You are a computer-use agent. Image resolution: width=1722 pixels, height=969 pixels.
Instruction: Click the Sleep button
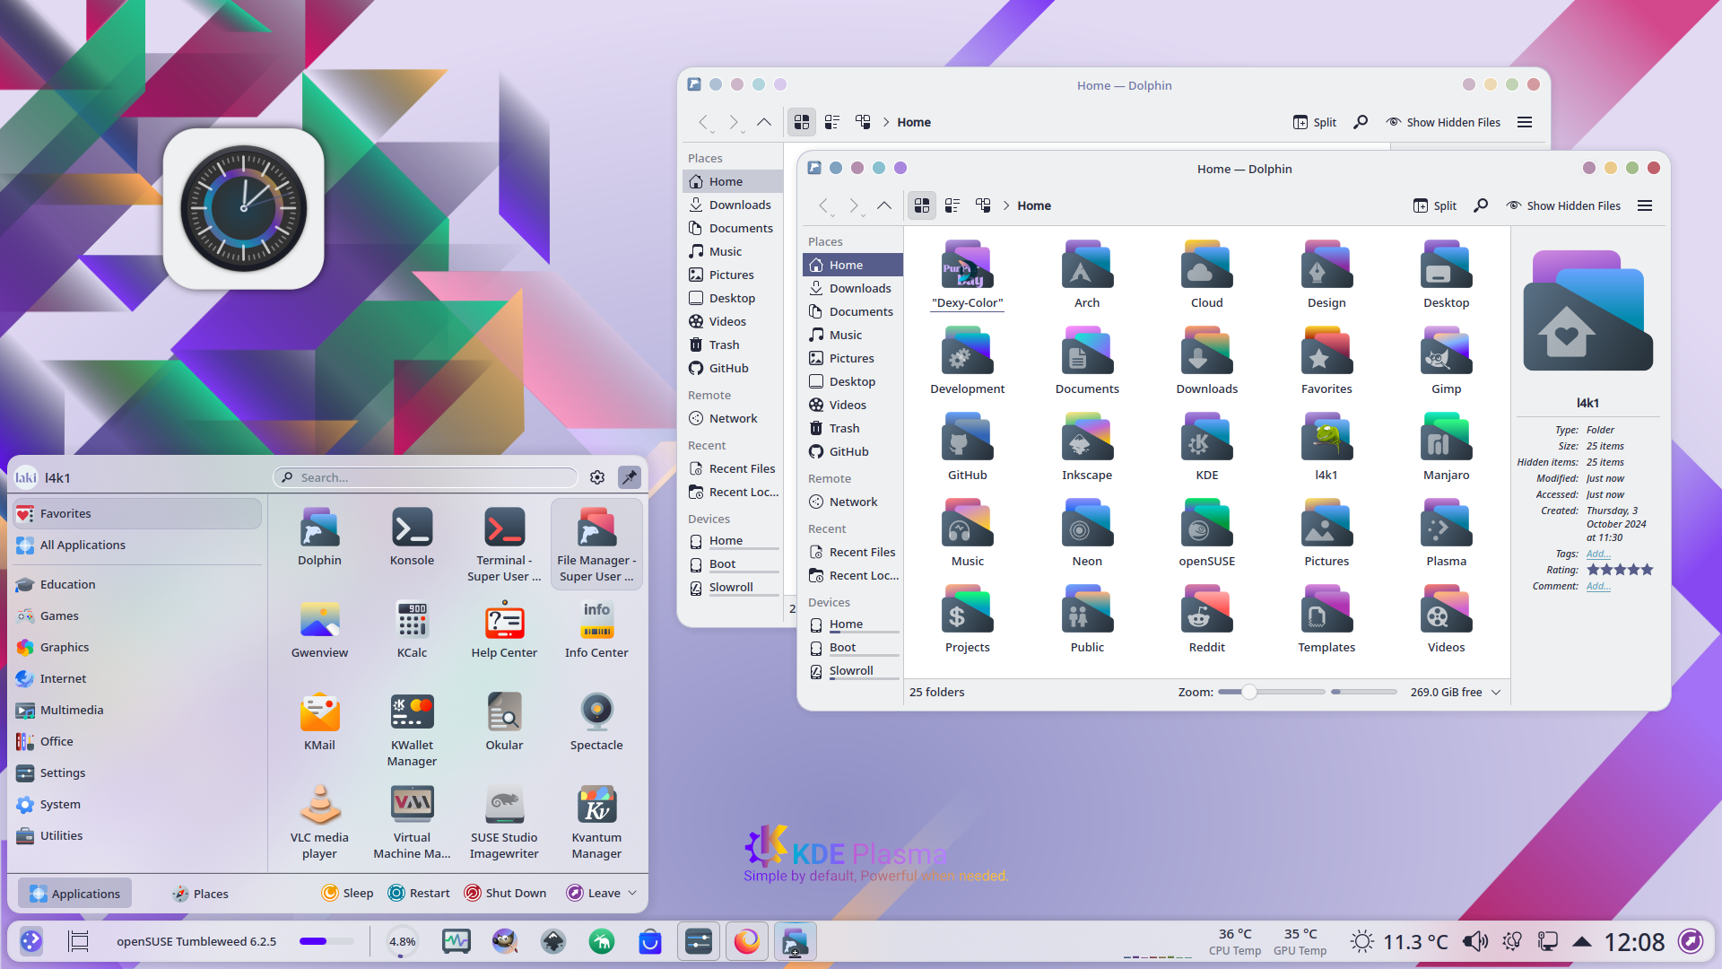347,893
